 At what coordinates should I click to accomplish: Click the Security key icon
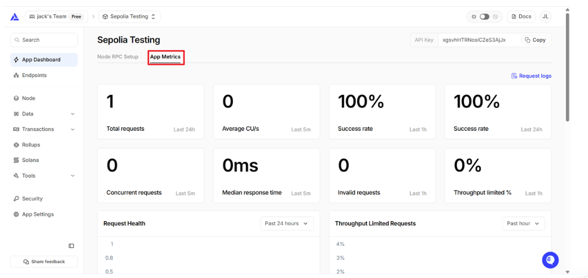pos(16,199)
